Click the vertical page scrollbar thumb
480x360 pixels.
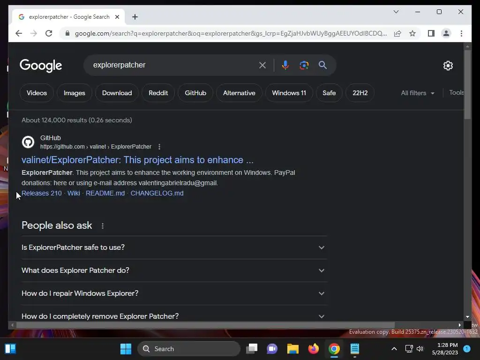tap(467, 85)
